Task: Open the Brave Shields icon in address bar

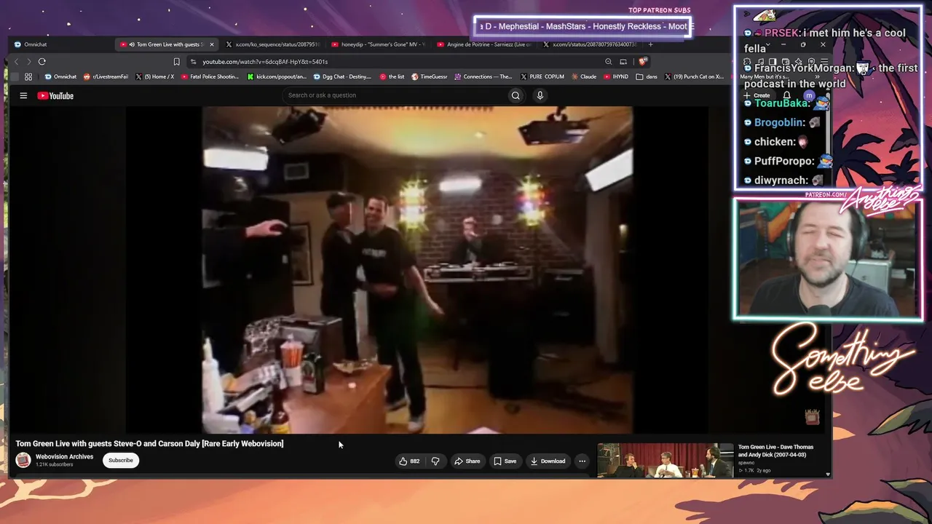Action: 641,62
